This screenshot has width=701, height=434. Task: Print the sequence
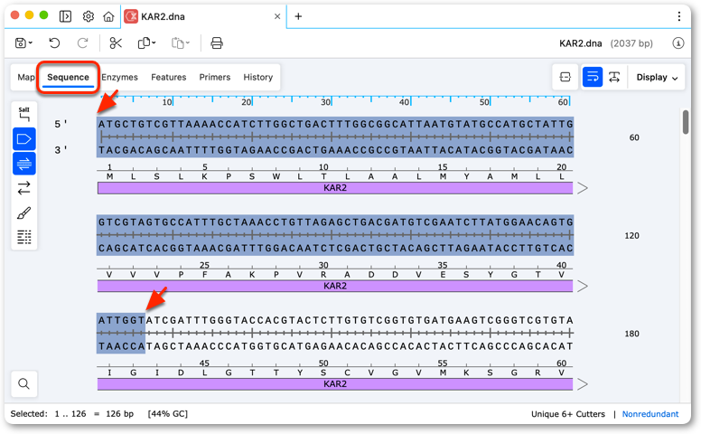[217, 43]
